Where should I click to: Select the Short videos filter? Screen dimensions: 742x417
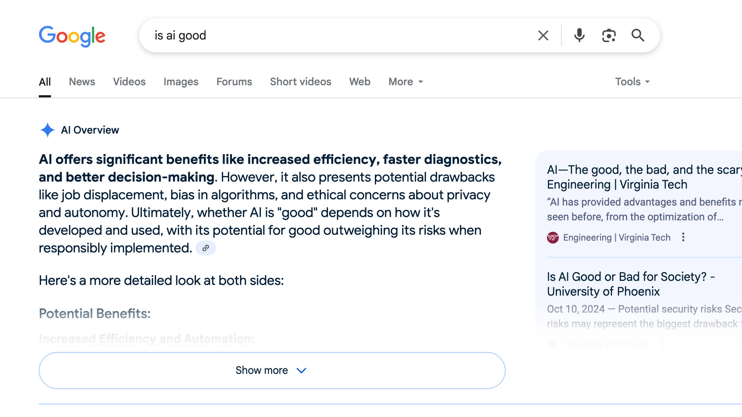pyautogui.click(x=300, y=82)
